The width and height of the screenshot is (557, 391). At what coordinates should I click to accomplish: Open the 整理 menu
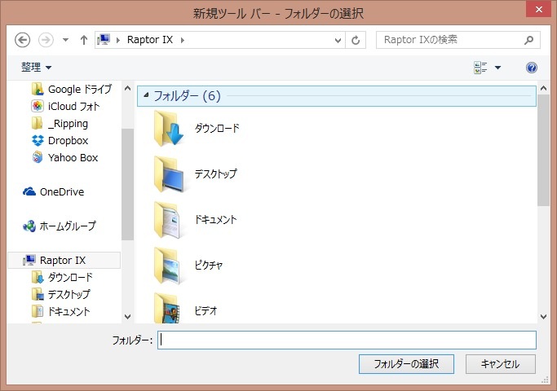coord(36,67)
